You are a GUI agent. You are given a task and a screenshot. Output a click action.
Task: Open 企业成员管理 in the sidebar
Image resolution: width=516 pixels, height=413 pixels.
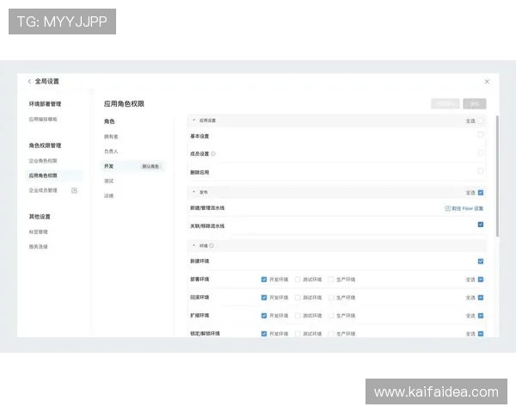(43, 190)
